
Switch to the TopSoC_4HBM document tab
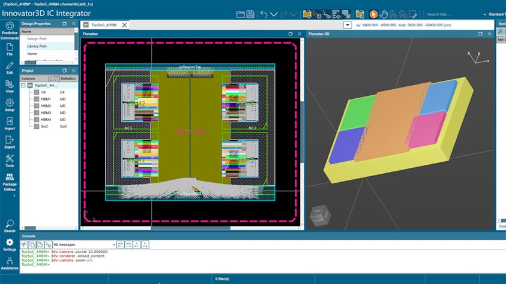pos(104,25)
